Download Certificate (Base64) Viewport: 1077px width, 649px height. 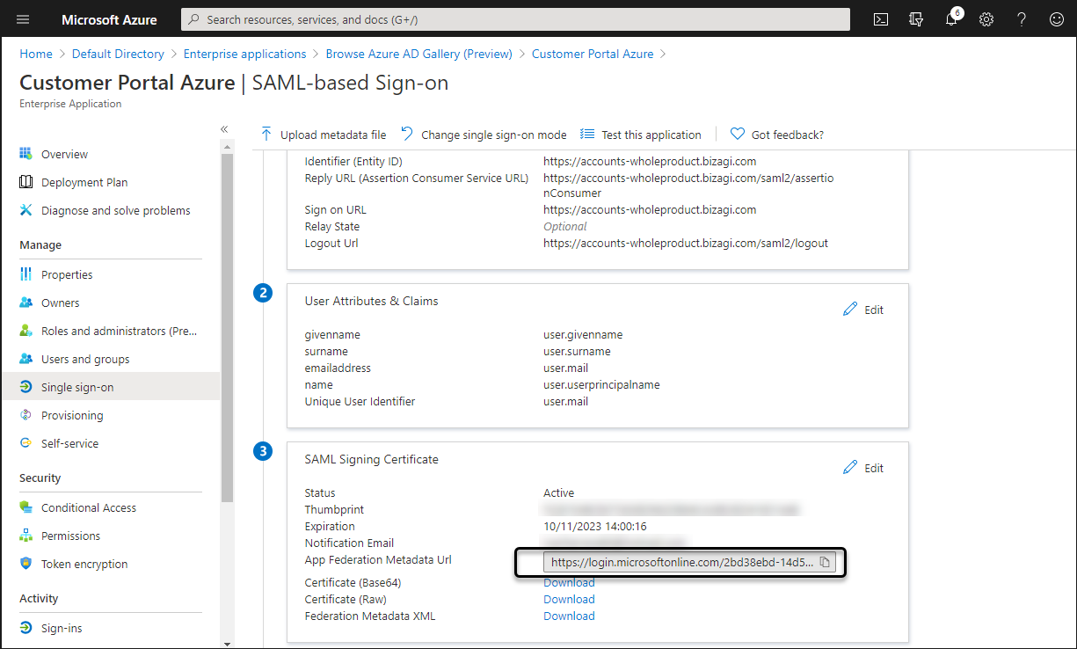pyautogui.click(x=569, y=582)
